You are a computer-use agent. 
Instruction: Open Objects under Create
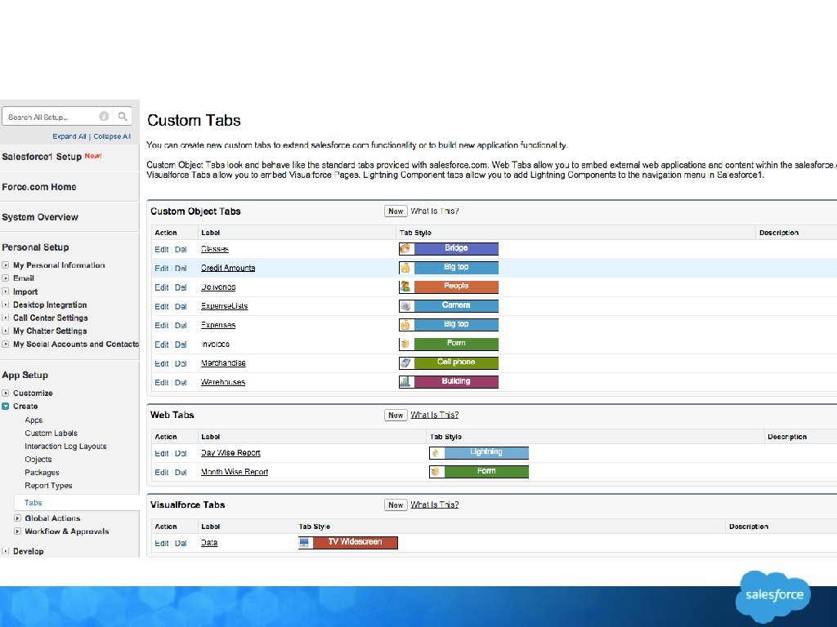coord(38,459)
